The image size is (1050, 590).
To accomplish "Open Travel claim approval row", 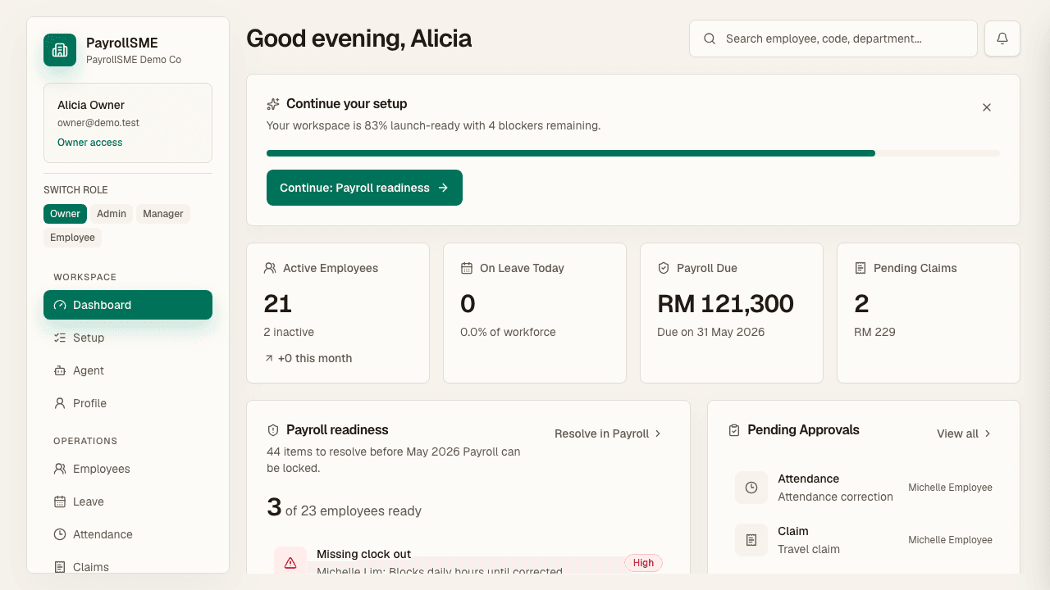I will click(x=864, y=540).
